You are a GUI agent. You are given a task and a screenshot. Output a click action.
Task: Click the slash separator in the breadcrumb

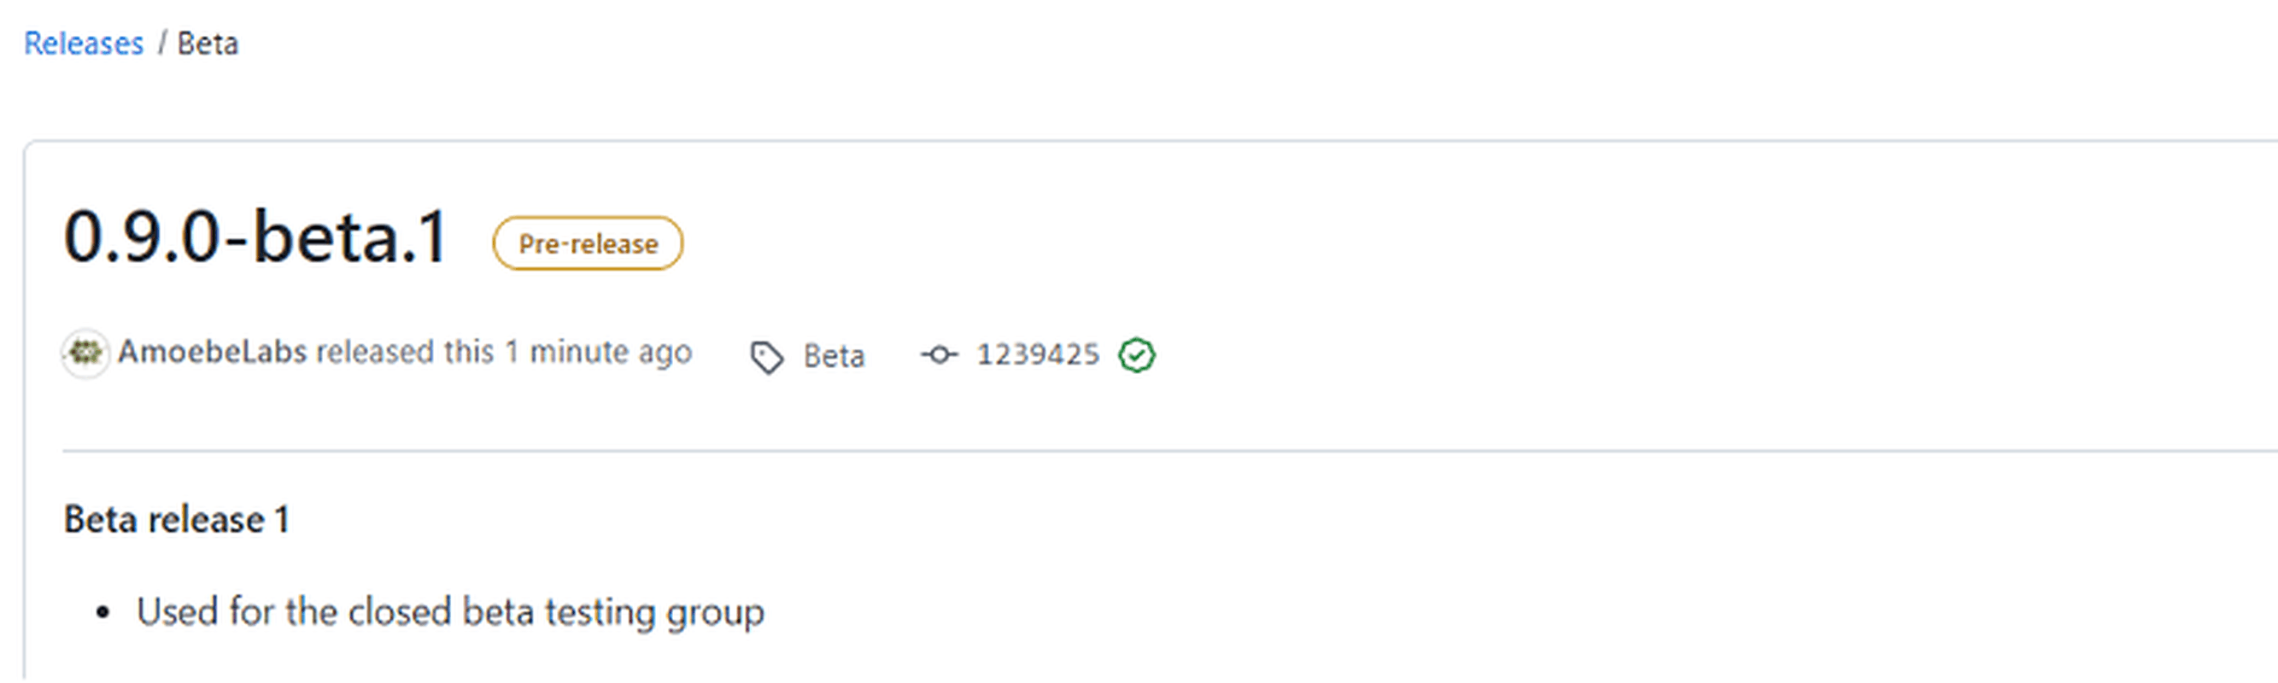pos(161,44)
